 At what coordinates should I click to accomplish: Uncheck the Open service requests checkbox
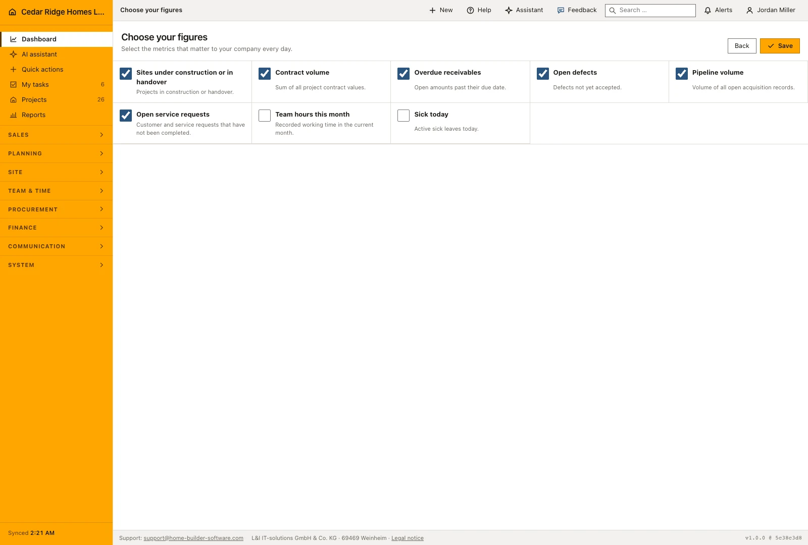[126, 116]
